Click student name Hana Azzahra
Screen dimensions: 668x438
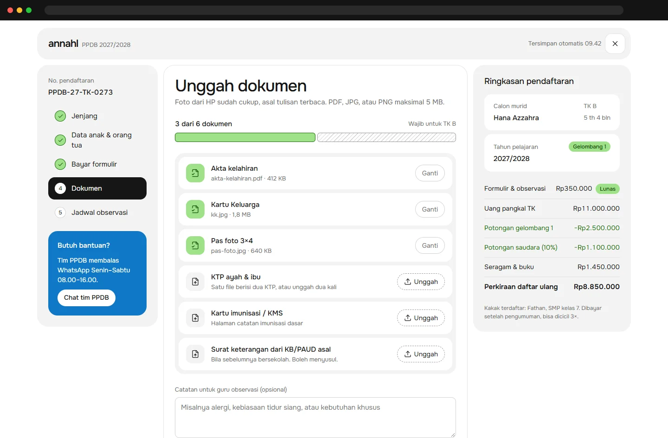(516, 118)
